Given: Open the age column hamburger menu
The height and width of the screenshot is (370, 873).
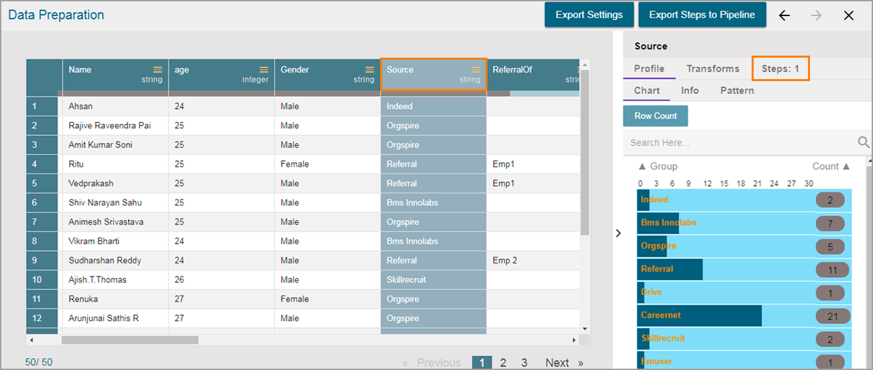Looking at the screenshot, I should [264, 70].
